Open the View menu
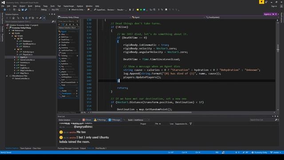Viewport: 284px width, 160px height. point(15,6)
